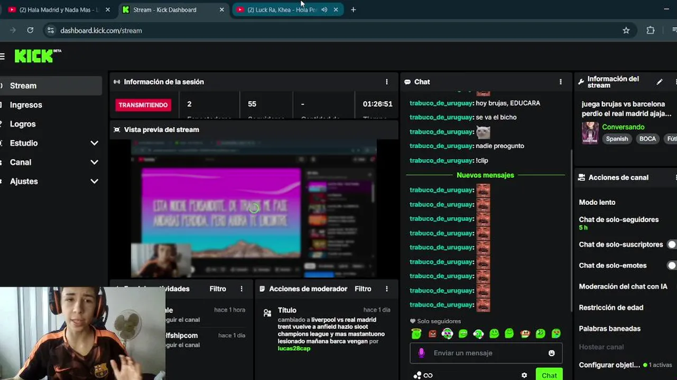Image resolution: width=677 pixels, height=380 pixels.
Task: Reload the browser page
Action: (30, 30)
